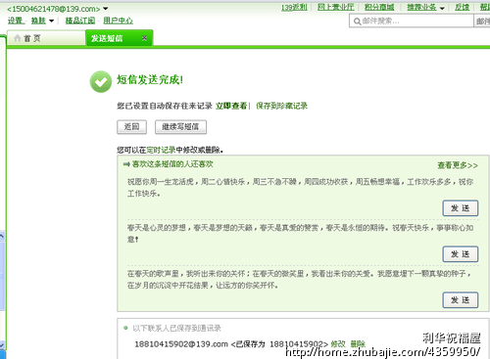Open the 设置 settings link
The image size is (490, 359).
[16, 21]
